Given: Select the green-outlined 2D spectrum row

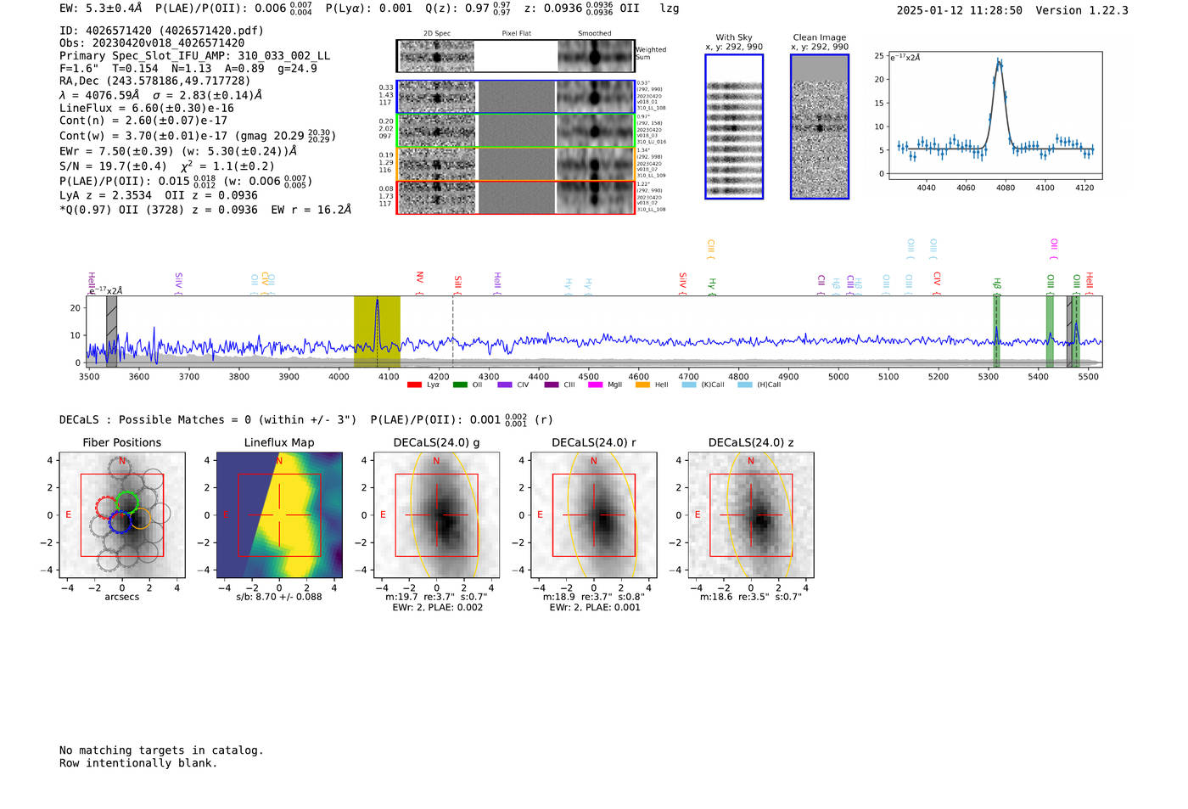Looking at the screenshot, I should (x=515, y=131).
